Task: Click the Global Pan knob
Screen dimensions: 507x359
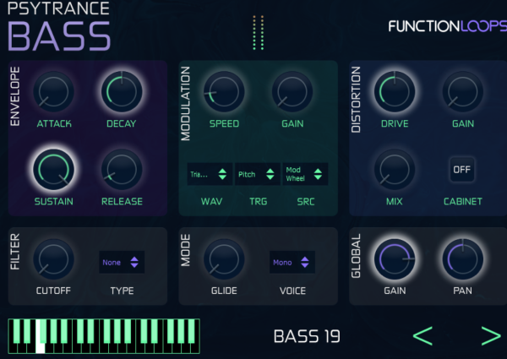Action: click(x=463, y=259)
